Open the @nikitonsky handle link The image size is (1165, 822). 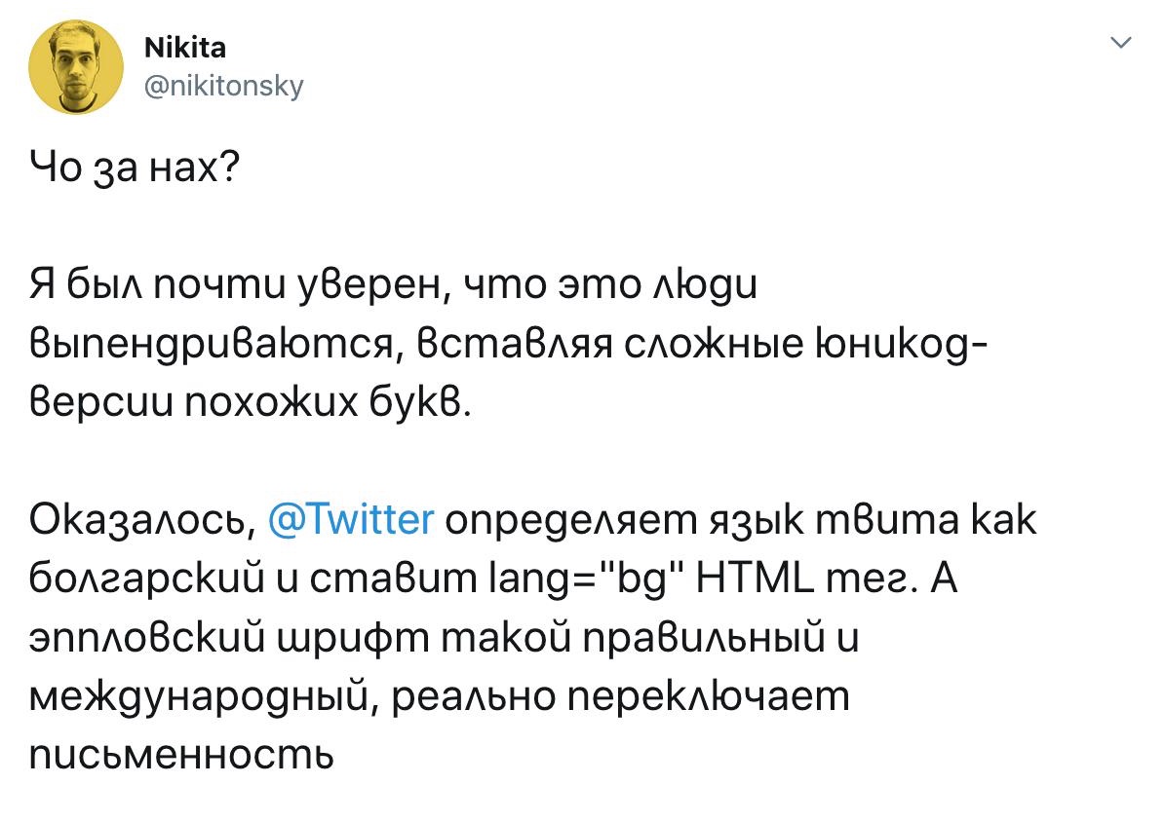point(224,87)
